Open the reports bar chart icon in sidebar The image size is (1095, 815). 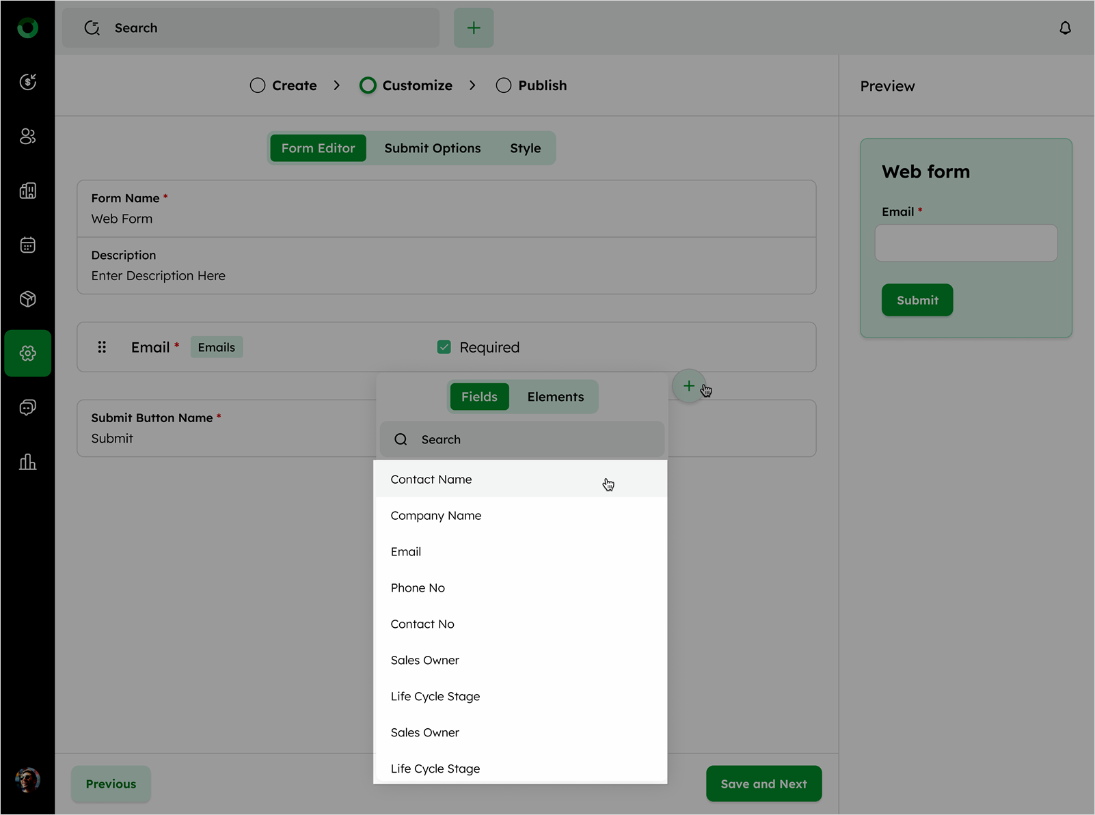(x=27, y=462)
